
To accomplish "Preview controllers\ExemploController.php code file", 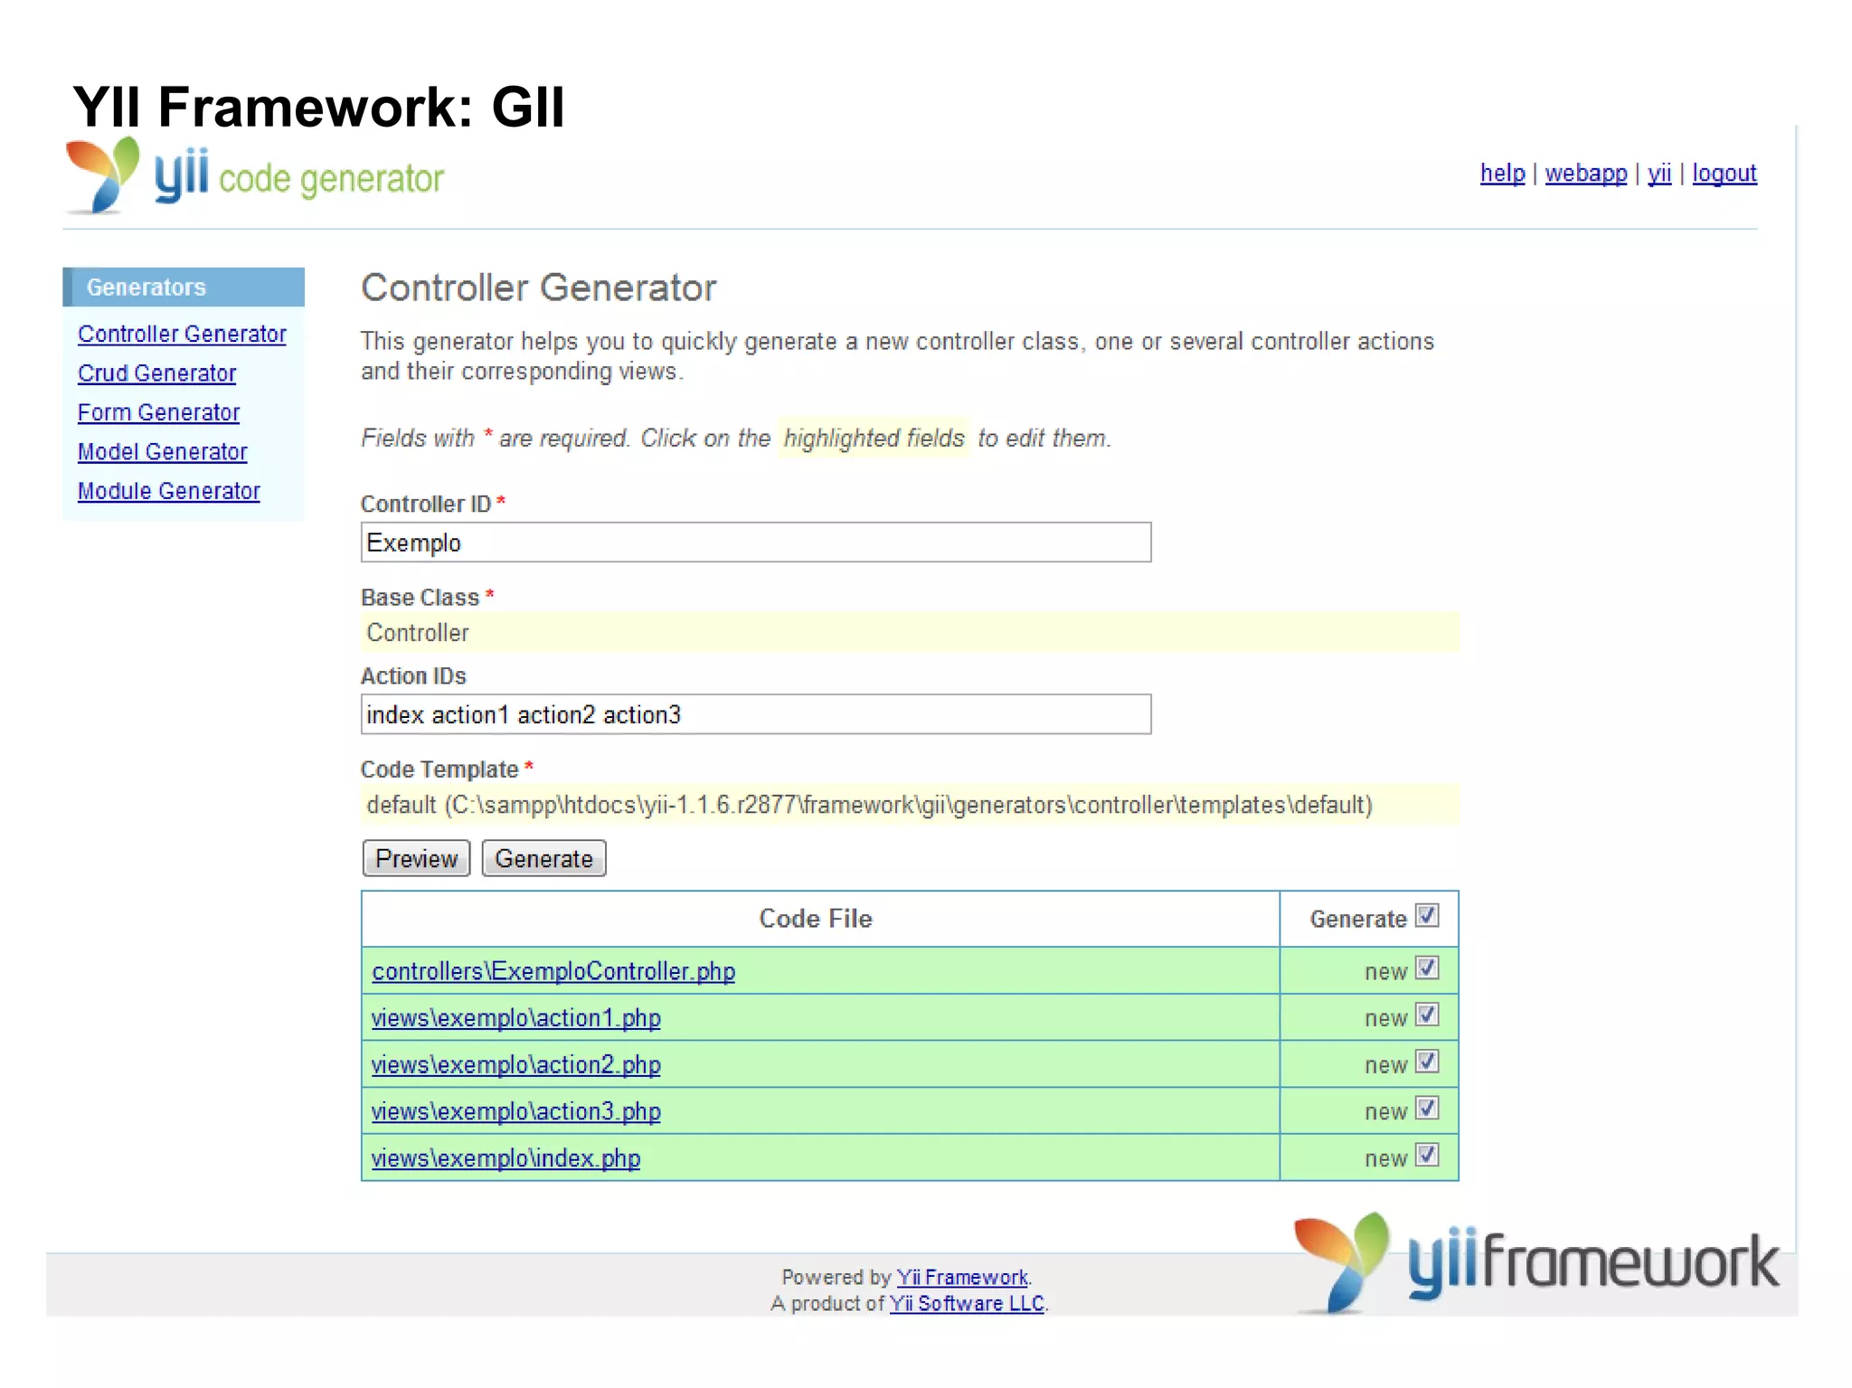I will 553,971.
